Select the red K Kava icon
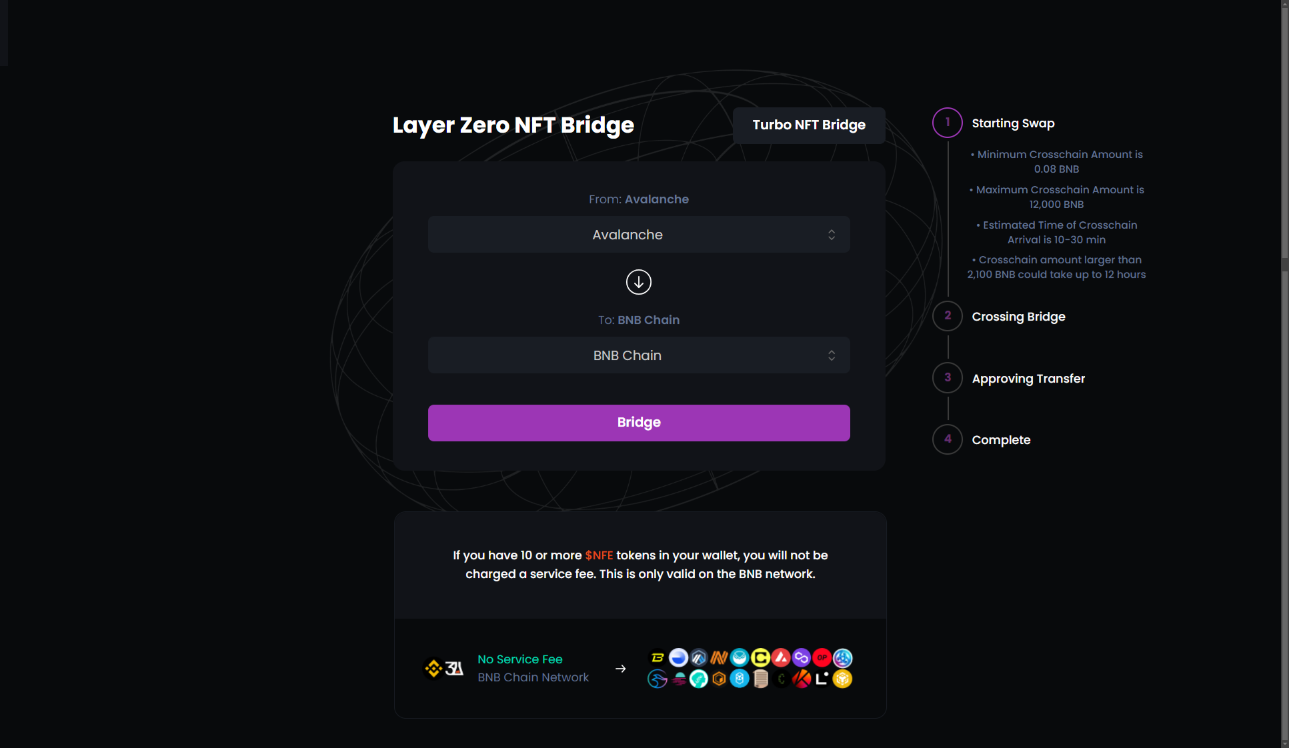Viewport: 1289px width, 748px height. point(801,679)
